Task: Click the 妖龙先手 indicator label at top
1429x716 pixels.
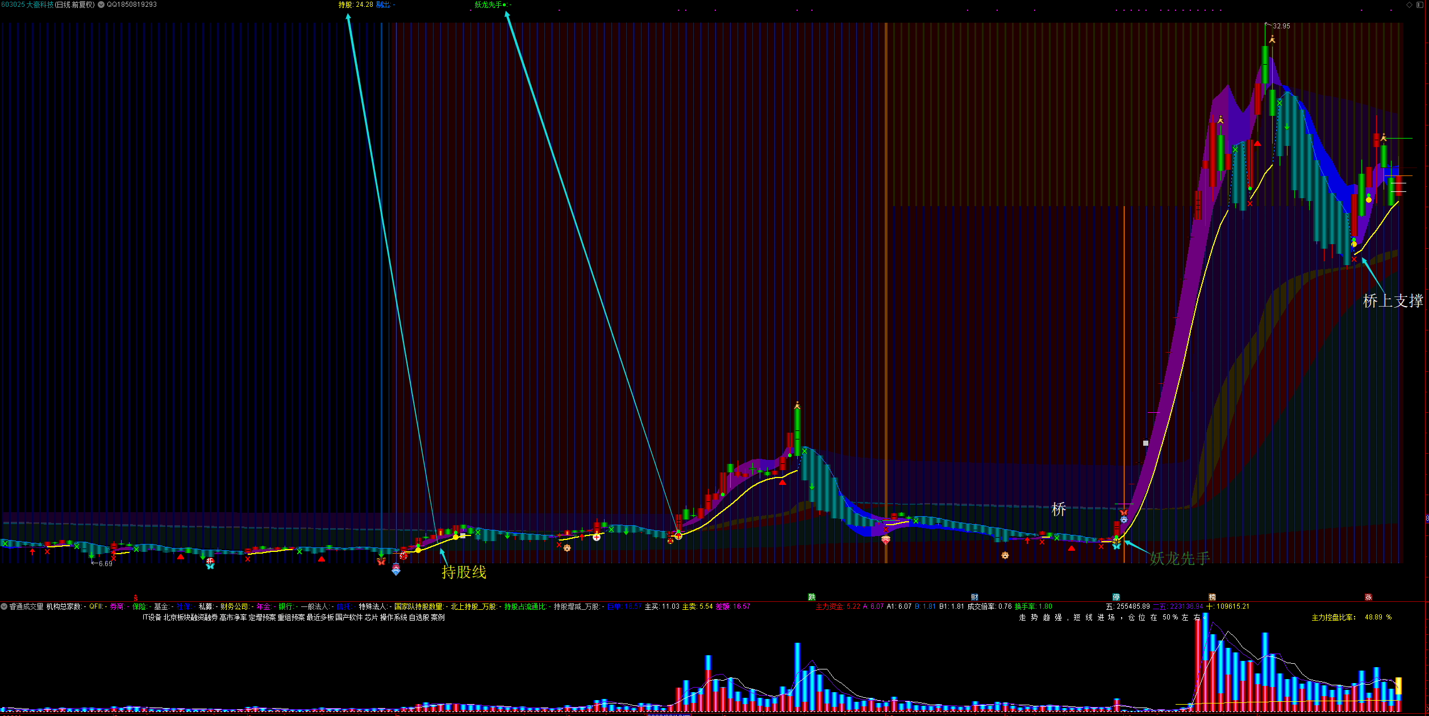Action: pos(488,5)
